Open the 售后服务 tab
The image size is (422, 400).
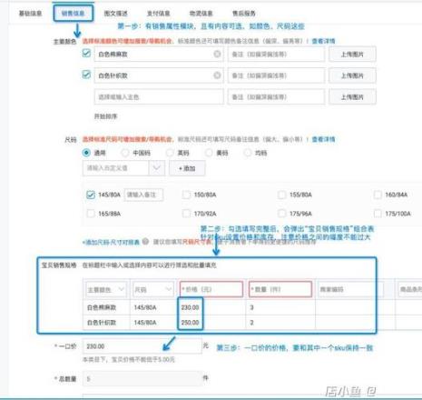pos(243,14)
